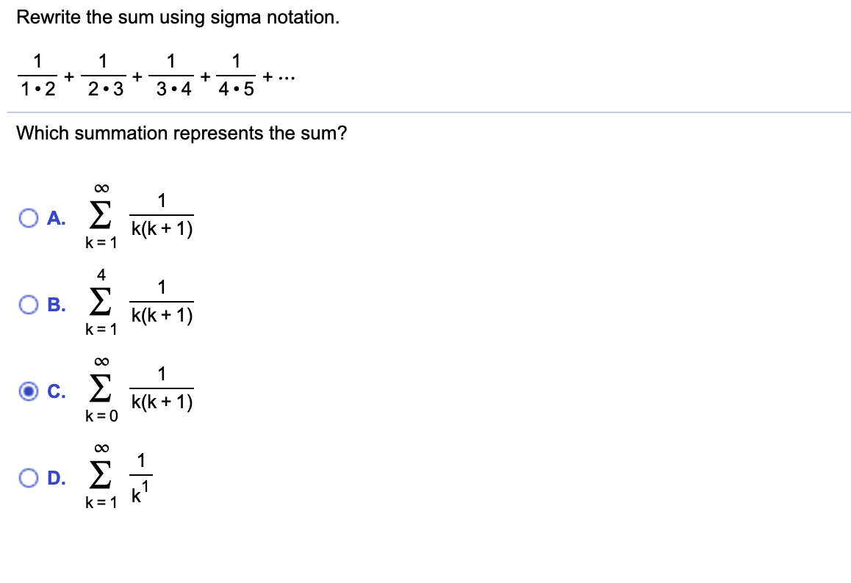The height and width of the screenshot is (583, 851).
Task: Select answer choice D radio button
Action: [28, 478]
